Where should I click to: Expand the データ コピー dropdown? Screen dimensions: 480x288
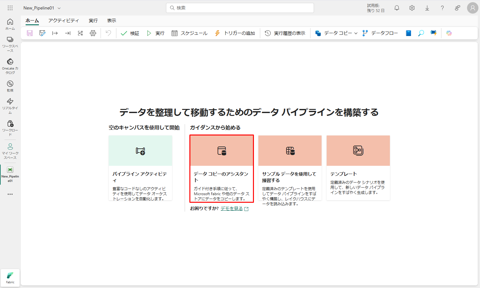356,33
